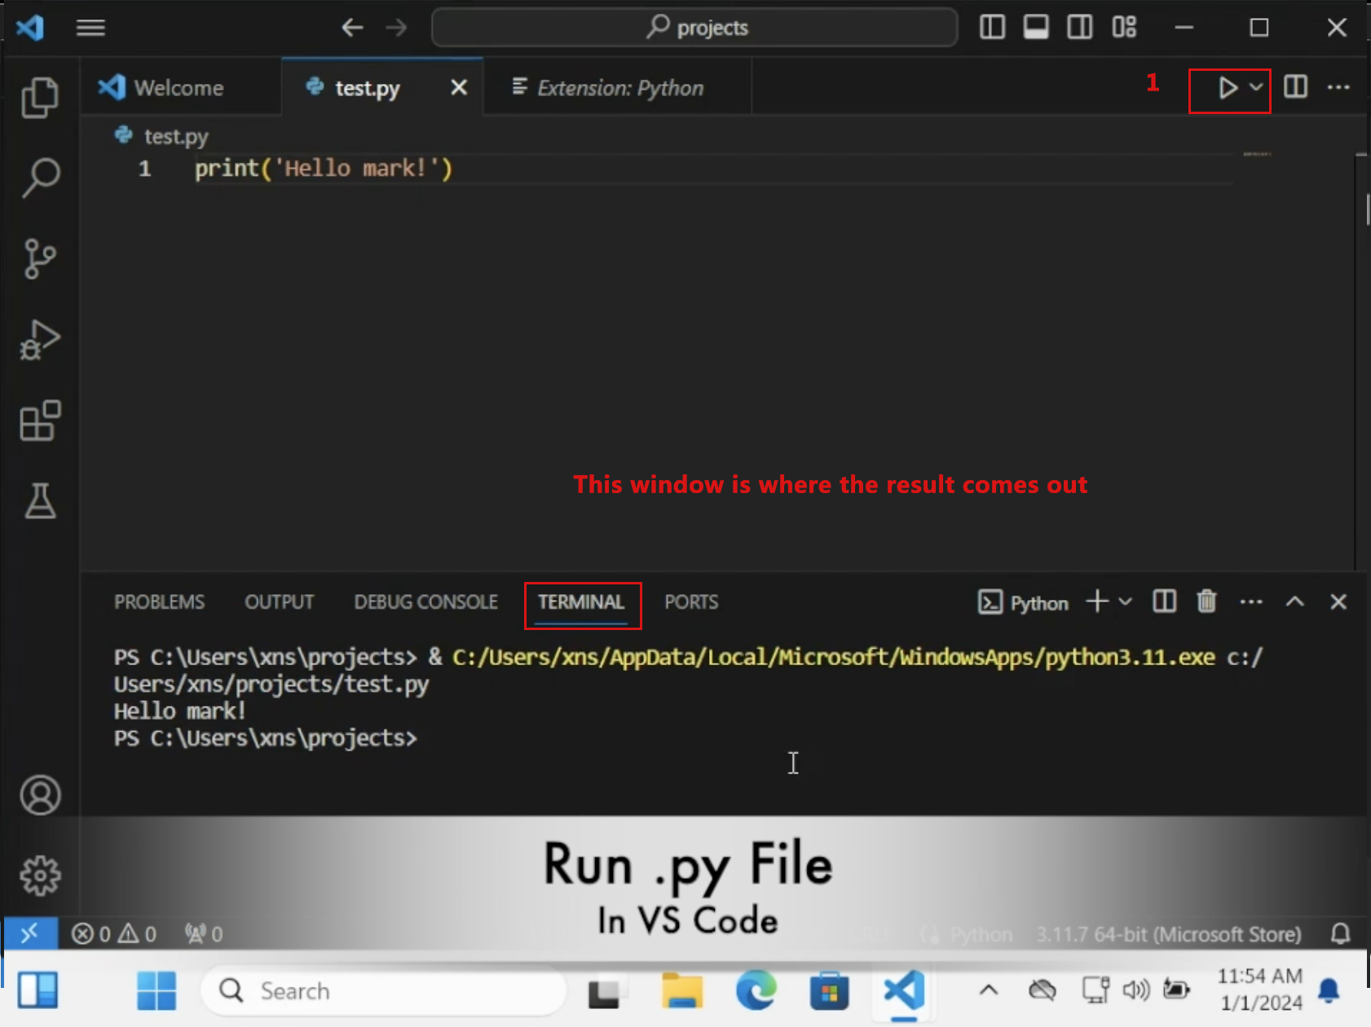
Task: Open notifications bell in status bar
Action: coord(1341,933)
